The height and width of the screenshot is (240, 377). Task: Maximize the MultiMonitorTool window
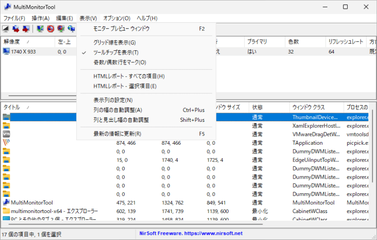pos(345,7)
